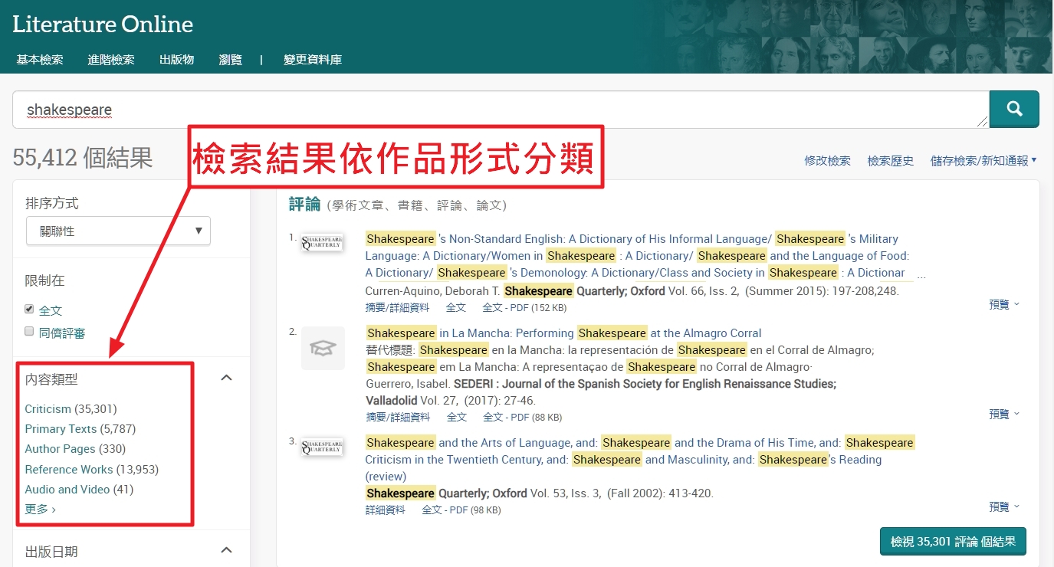Open 全文 link for result 1
Screen dimensions: 1054x567
456,307
